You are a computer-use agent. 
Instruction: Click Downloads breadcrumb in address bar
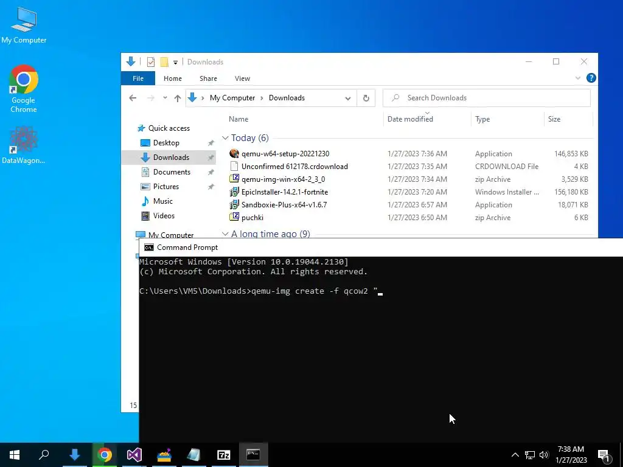point(287,98)
